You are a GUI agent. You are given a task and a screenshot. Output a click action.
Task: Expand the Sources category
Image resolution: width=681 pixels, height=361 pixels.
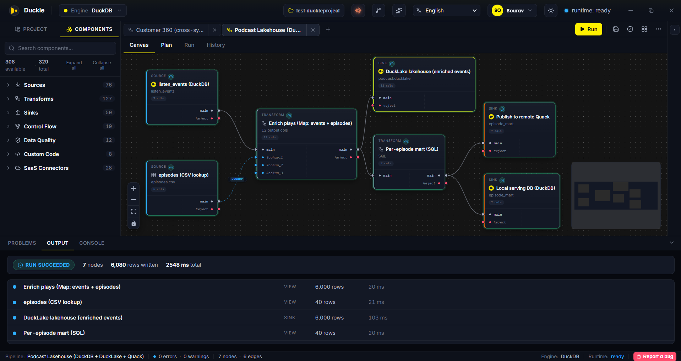pyautogui.click(x=60, y=85)
